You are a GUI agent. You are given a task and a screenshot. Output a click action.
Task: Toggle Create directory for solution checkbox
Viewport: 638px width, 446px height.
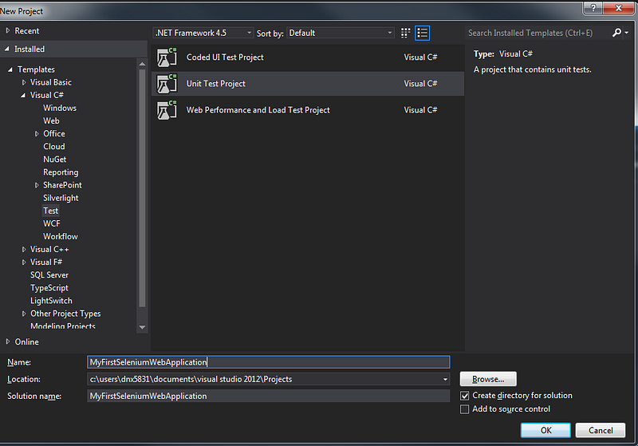point(465,396)
